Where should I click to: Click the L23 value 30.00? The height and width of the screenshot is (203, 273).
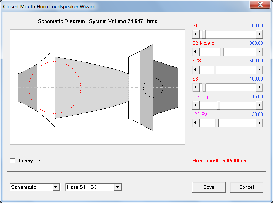point(257,114)
